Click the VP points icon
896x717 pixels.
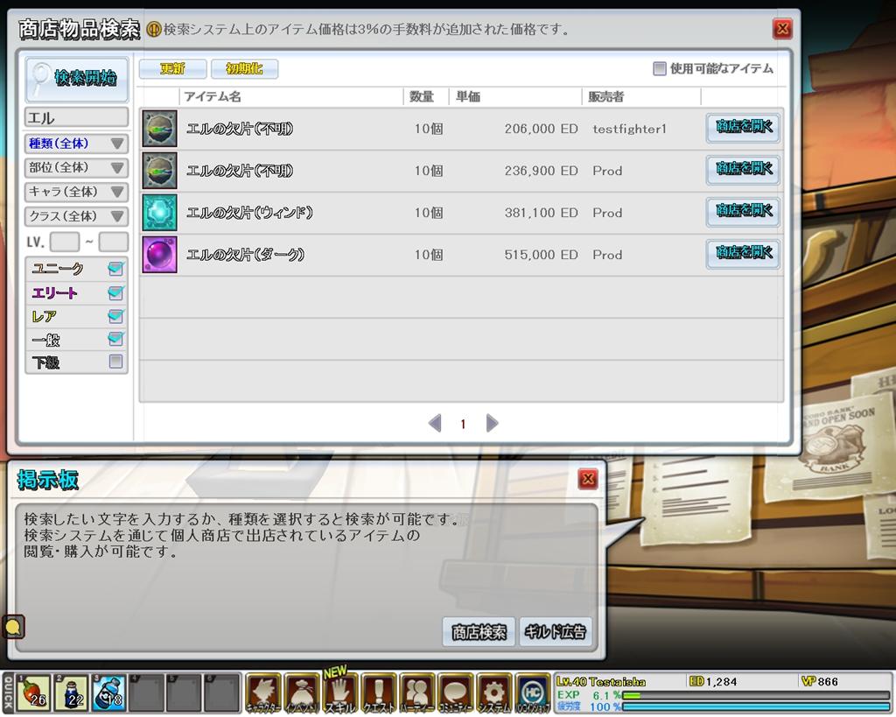pos(808,681)
